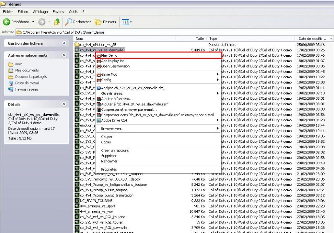Sort files by the Nom column header
Viewport: 334px width, 233px height.
125,39
